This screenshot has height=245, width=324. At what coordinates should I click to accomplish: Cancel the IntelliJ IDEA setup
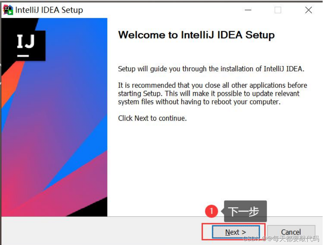tap(291, 232)
